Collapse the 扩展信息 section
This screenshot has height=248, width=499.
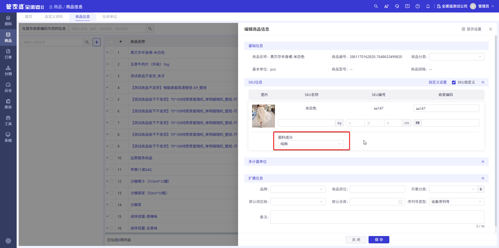click(x=483, y=178)
